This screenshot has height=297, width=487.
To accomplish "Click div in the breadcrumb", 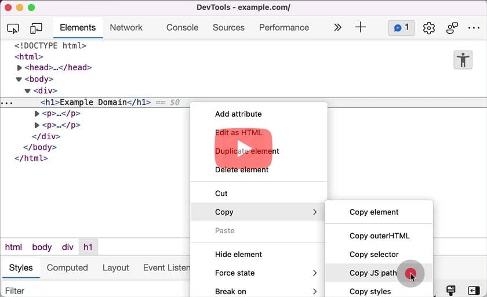I will 67,247.
